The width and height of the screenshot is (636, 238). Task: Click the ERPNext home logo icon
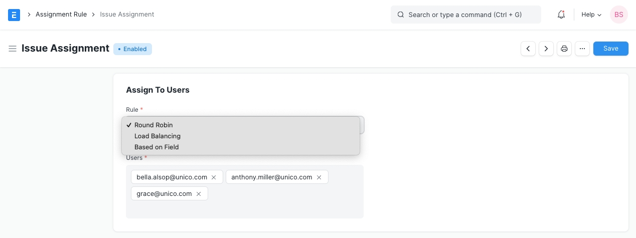pos(15,15)
